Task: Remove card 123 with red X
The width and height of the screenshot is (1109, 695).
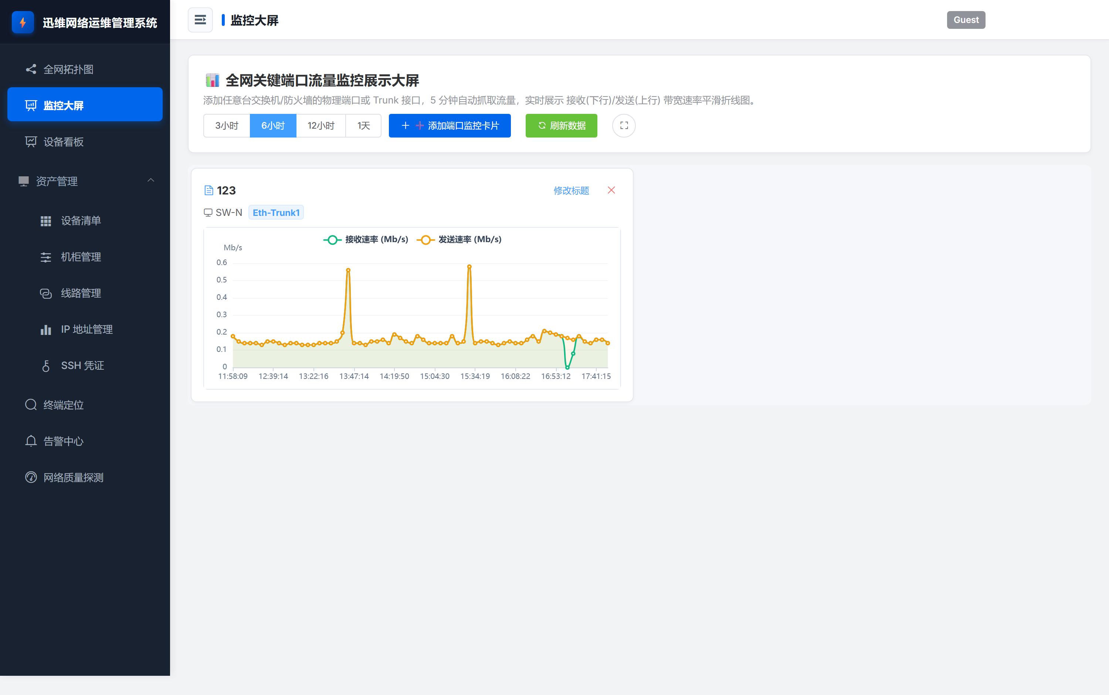Action: point(611,190)
